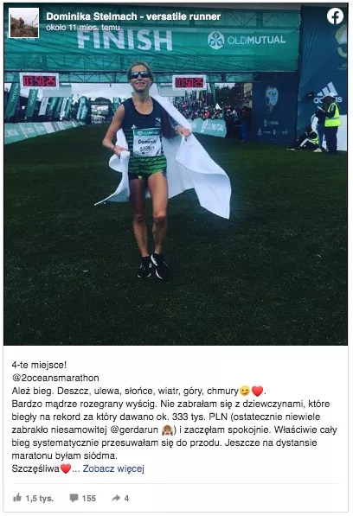Viewport: 353px width, 516px height.
Task: Click the share arrow icon
Action: (116, 498)
